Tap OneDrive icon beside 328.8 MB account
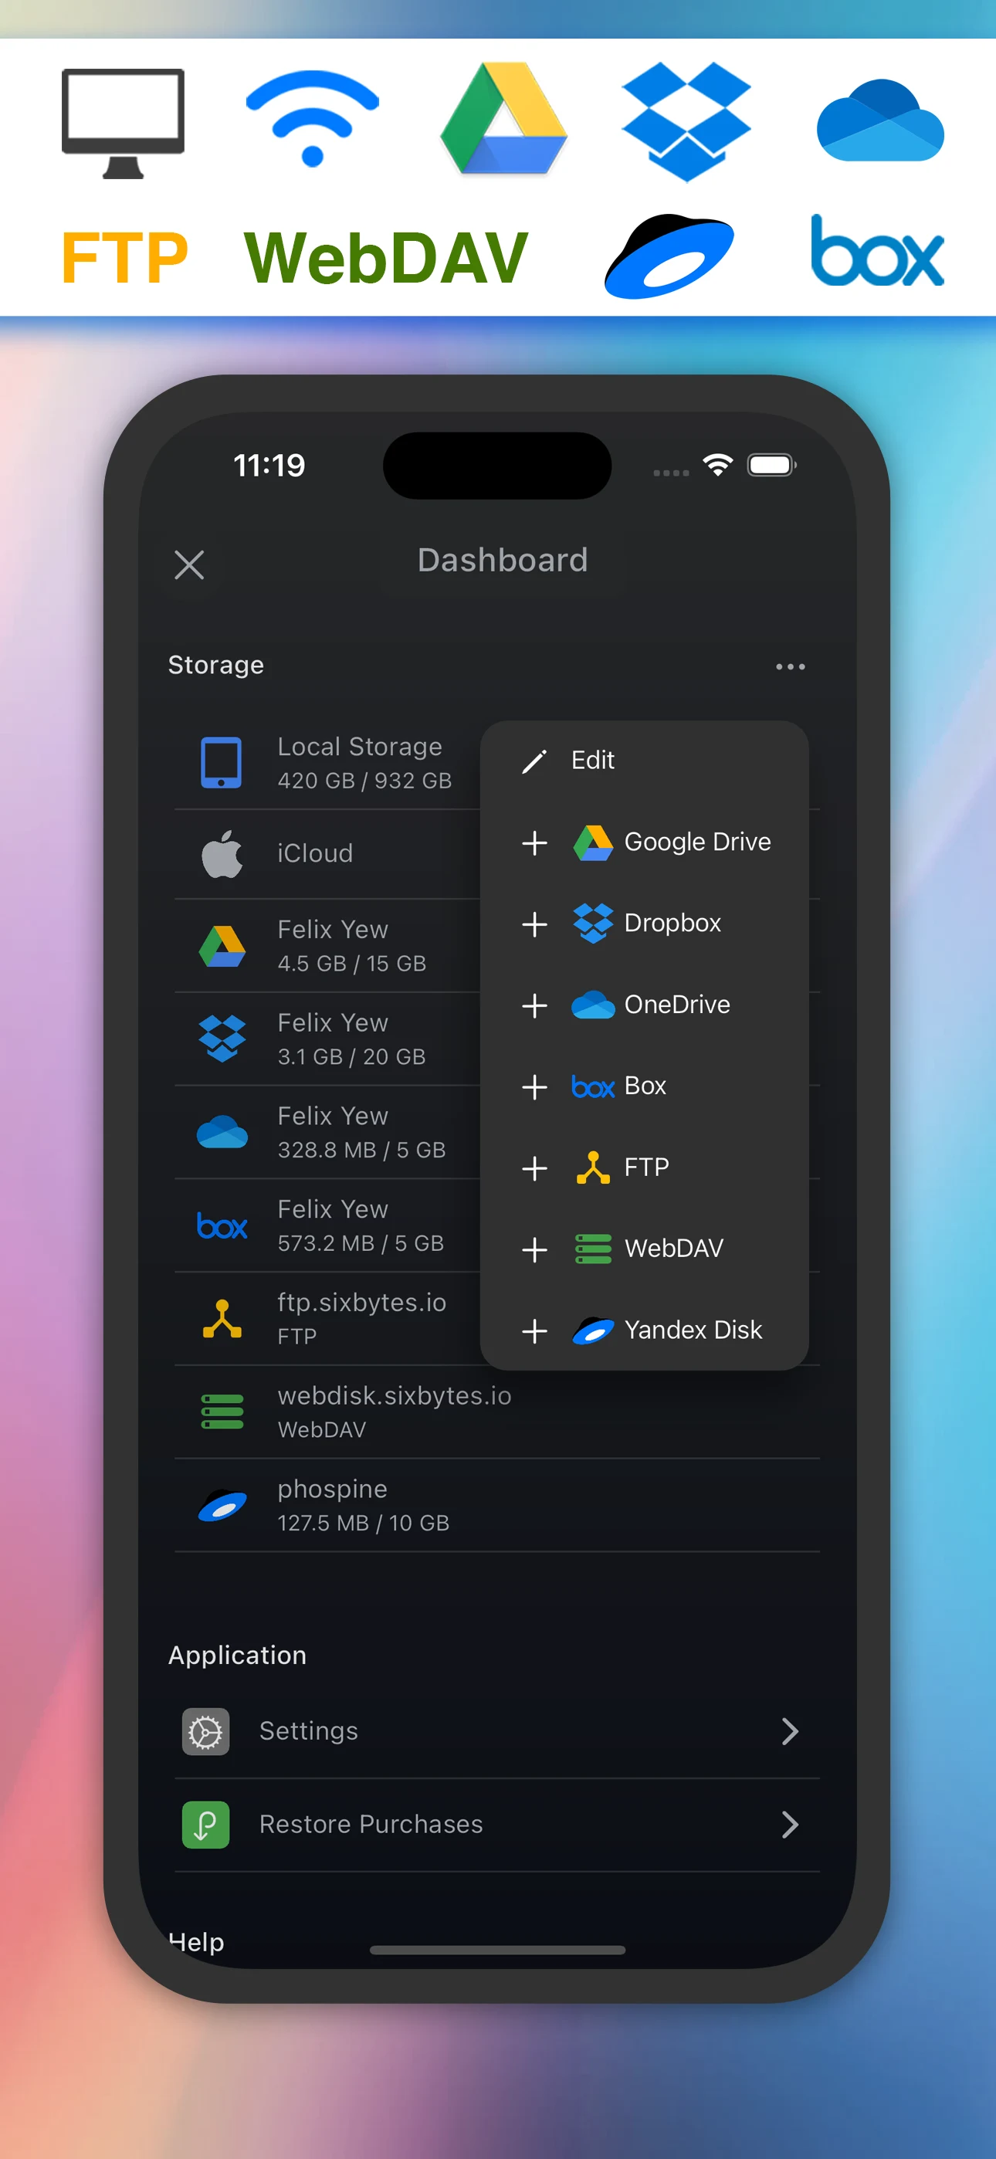Screen dimensions: 996x2159 tap(222, 1132)
